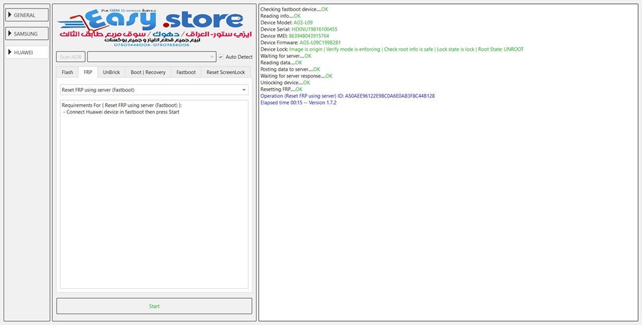Click Unlocking device....OK log line

[x=286, y=83]
